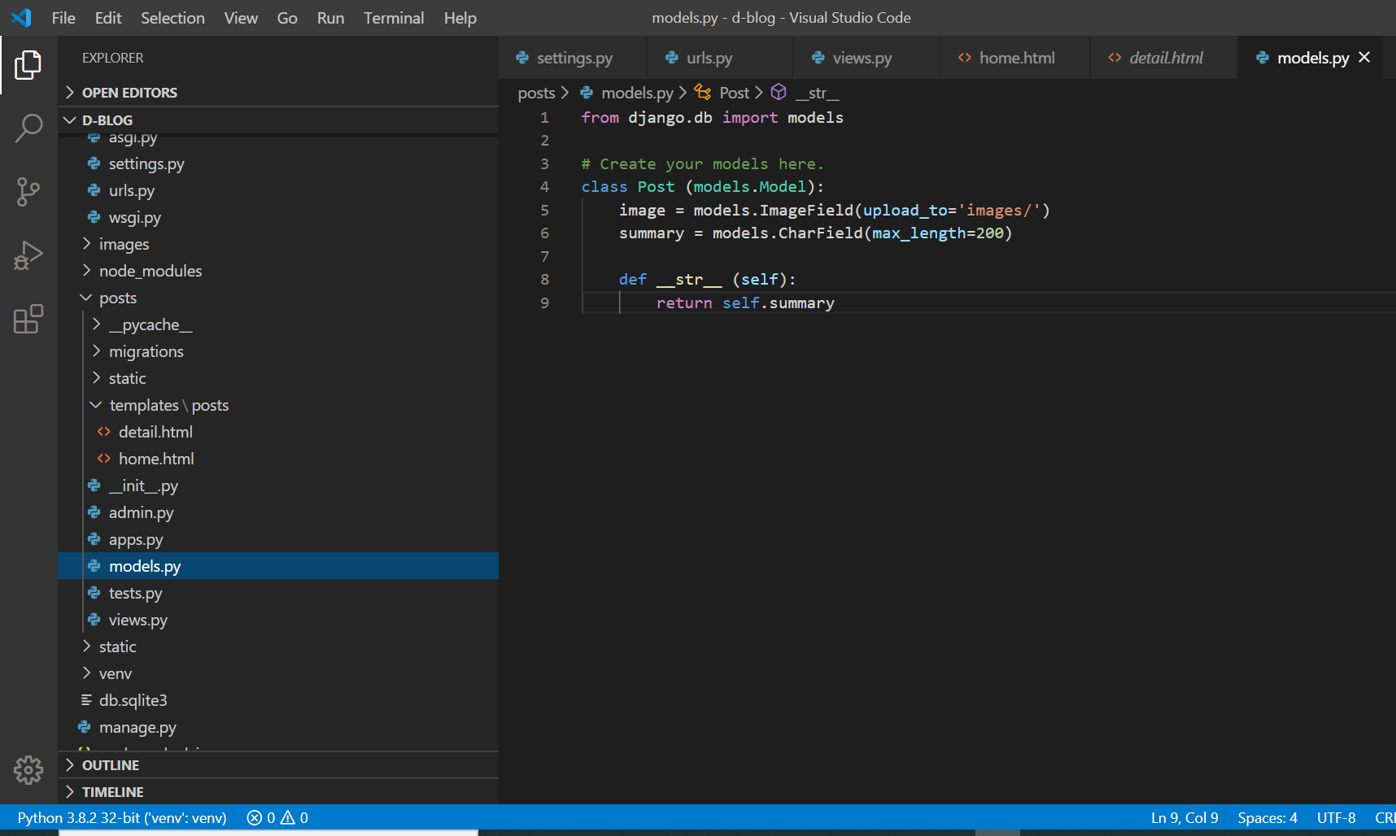Open the Help menu

(460, 18)
